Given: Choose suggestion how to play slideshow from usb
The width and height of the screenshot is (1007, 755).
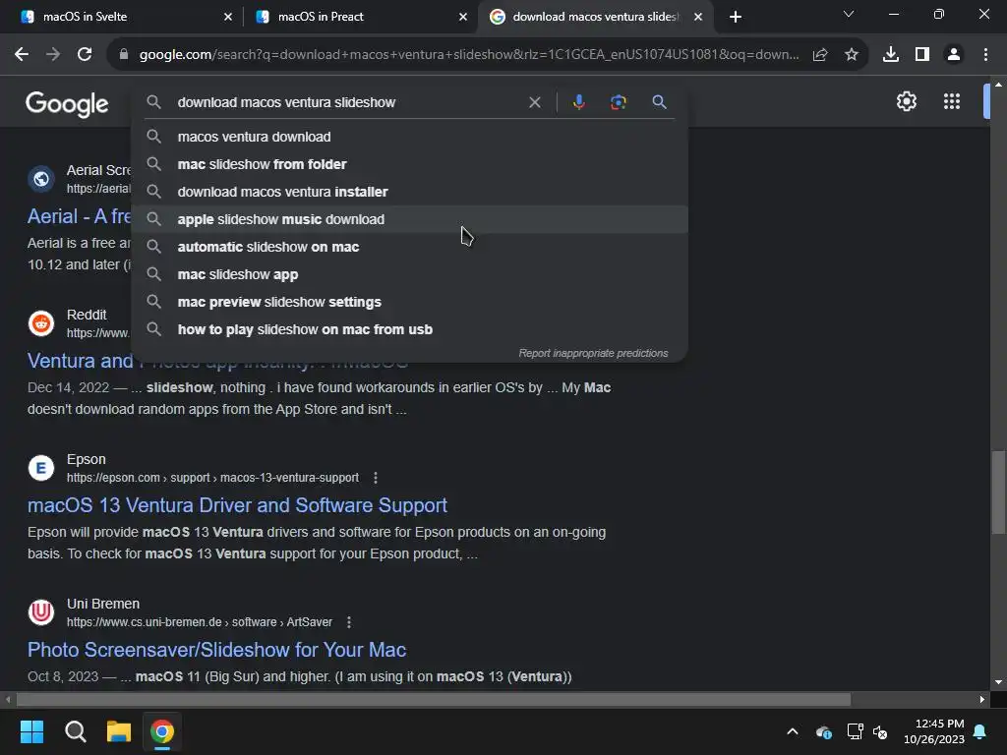Looking at the screenshot, I should coord(409,330).
